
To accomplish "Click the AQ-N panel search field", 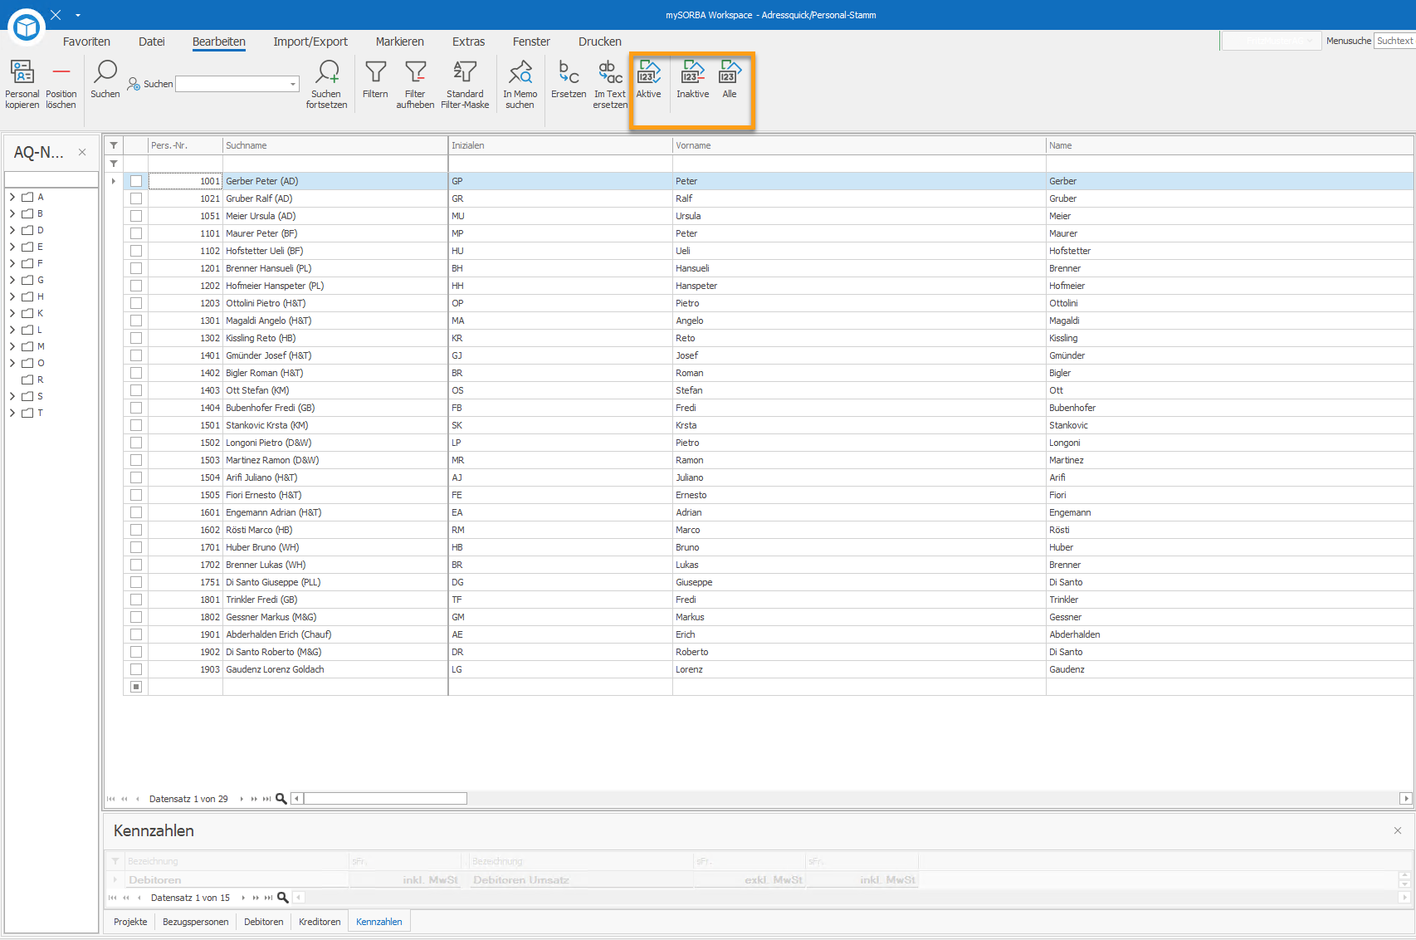I will pos(51,179).
